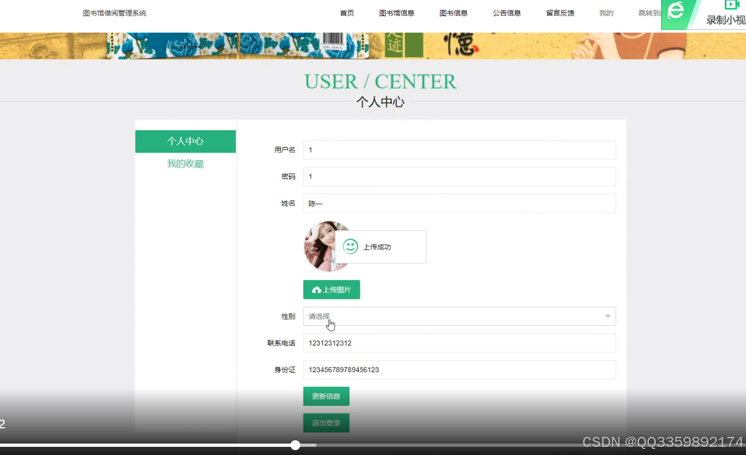
Task: Select the 请选择 gender combo box
Action: (459, 317)
